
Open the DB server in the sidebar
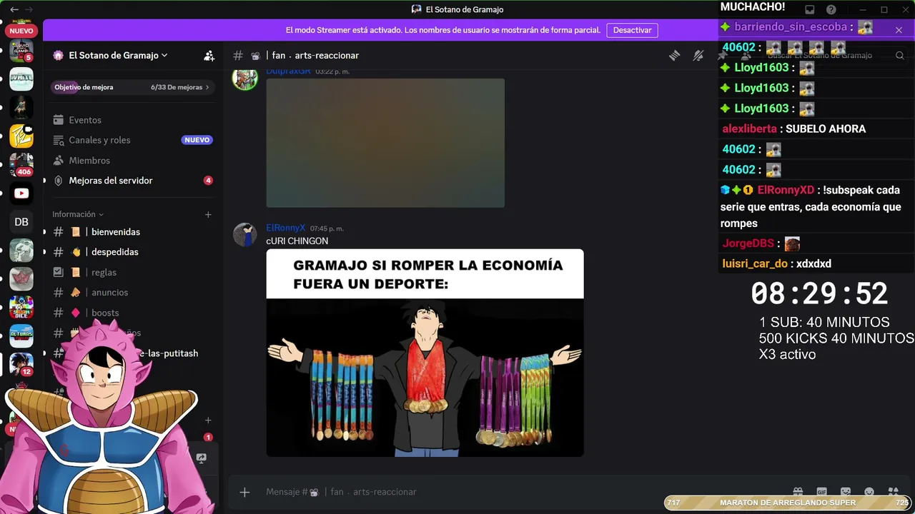pyautogui.click(x=21, y=222)
